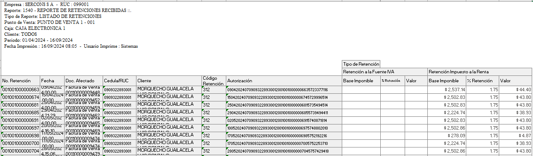Viewport: 533px width, 156px height.
Task: Click retention number cell 001001000000698
Action: [21, 136]
